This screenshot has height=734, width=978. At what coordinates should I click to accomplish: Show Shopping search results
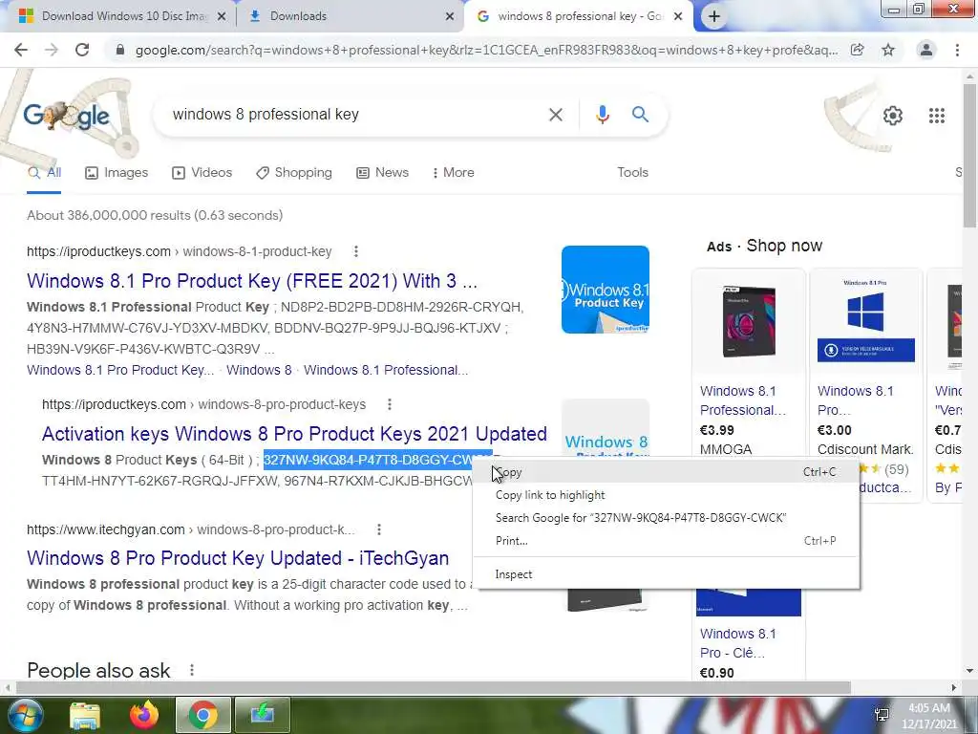(294, 173)
